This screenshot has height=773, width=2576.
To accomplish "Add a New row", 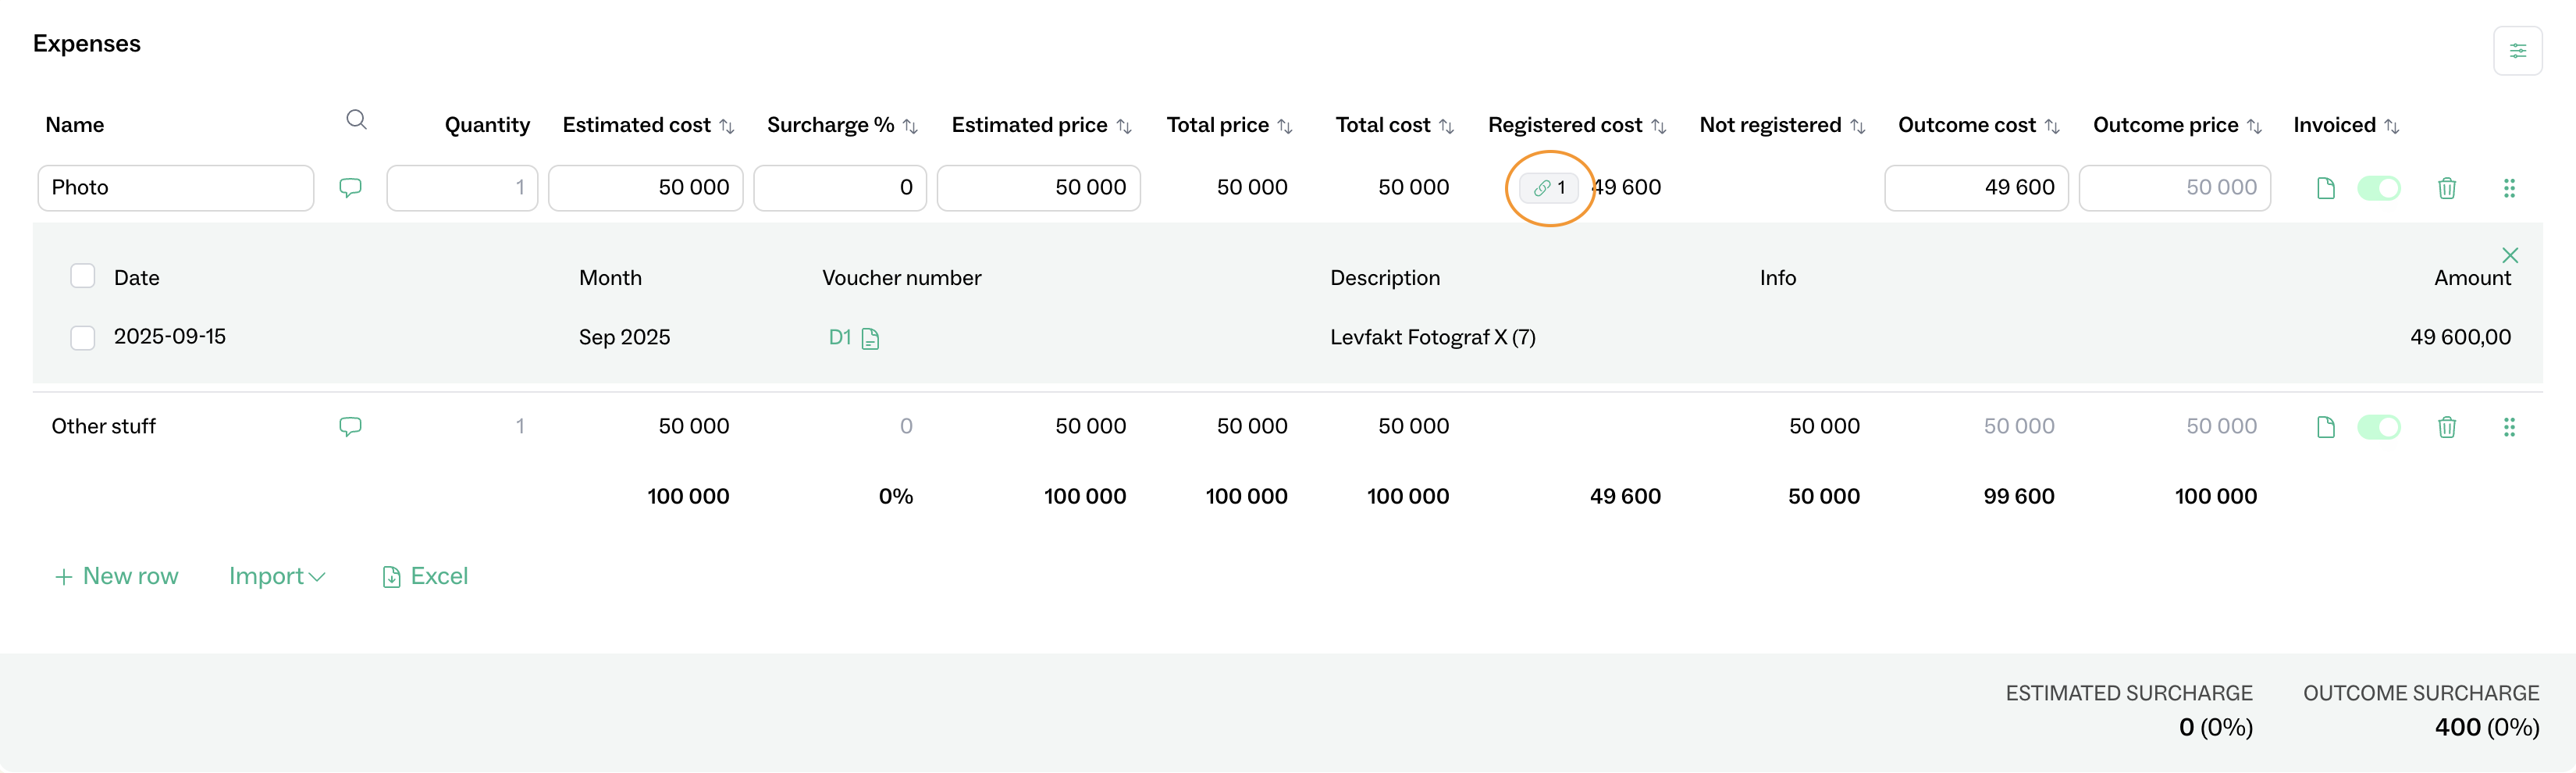I will click(x=117, y=577).
